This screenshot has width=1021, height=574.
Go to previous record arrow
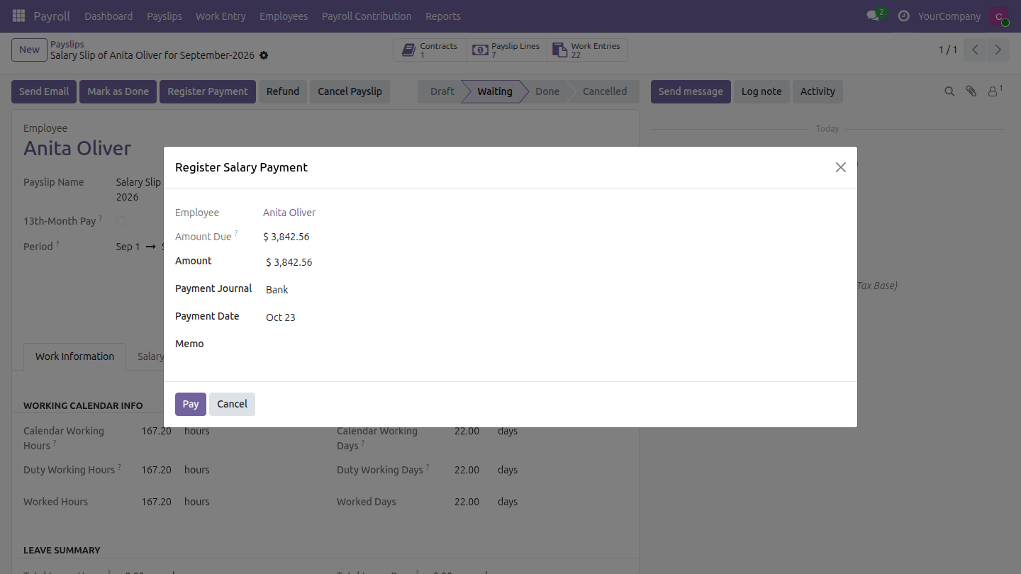tap(976, 50)
